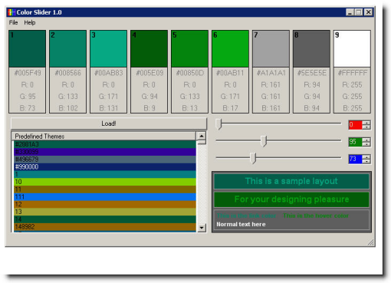Click the red value input field
391x283 pixels.
(356, 125)
